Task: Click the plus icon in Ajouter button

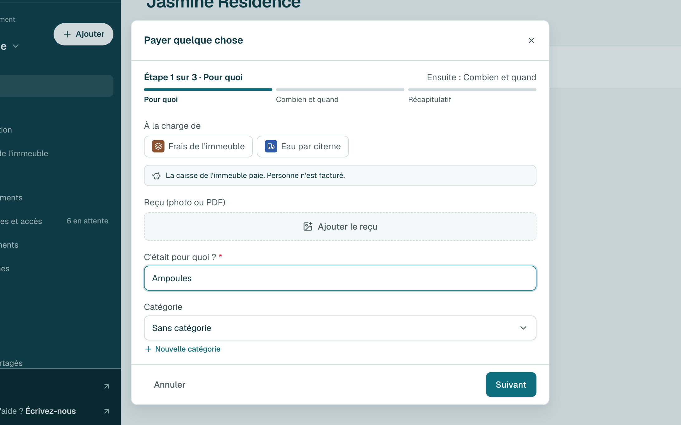Action: [x=67, y=34]
